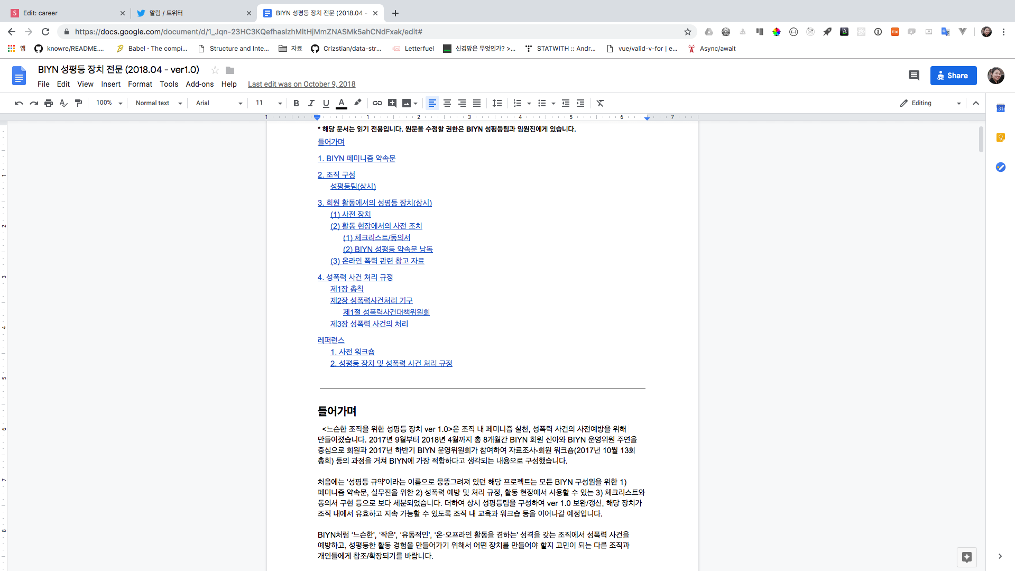1015x571 pixels.
Task: Open the comment history icon
Action: (x=914, y=76)
